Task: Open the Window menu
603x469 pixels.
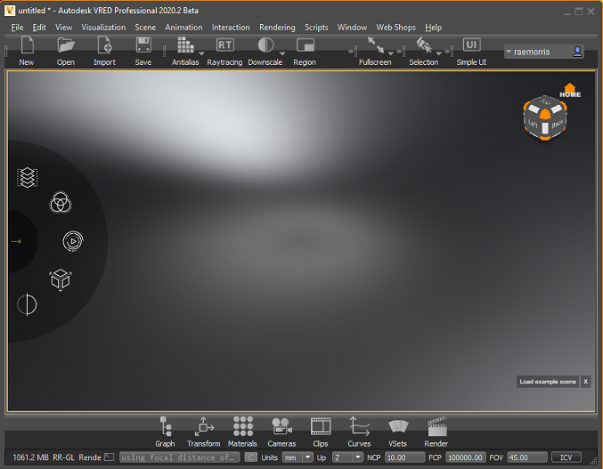Action: 352,28
